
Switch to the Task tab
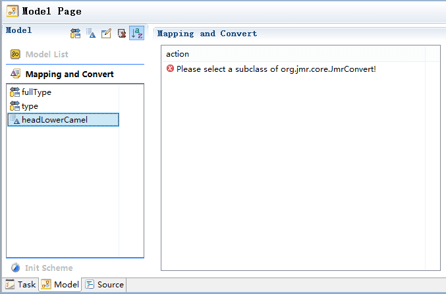click(x=20, y=284)
